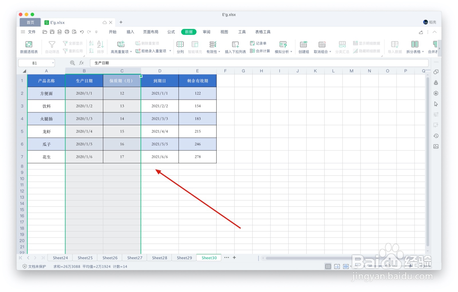The width and height of the screenshot is (458, 292).
Task: Open the 审阅 ribbon tab
Action: pos(207,32)
